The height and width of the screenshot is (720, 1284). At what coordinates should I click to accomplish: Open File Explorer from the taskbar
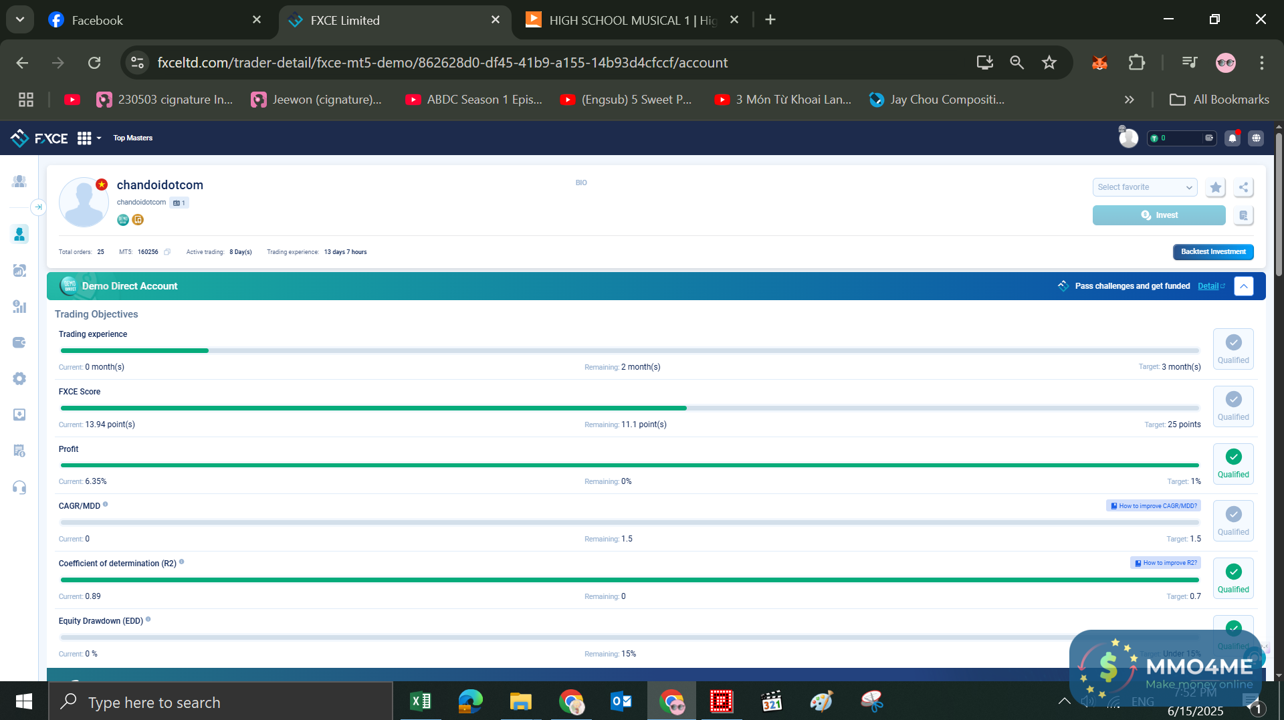coord(520,701)
